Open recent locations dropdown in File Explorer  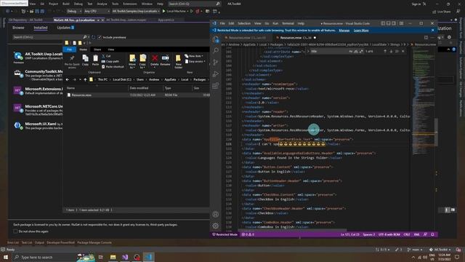point(80,79)
